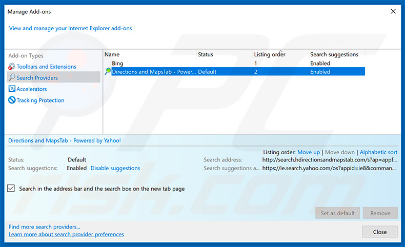Click listing order 1 cell for Bing
Screen dimensions: 405x247
pyautogui.click(x=255, y=63)
